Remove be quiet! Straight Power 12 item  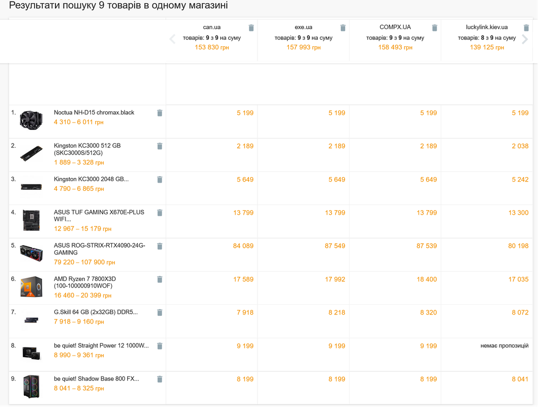pyautogui.click(x=160, y=346)
